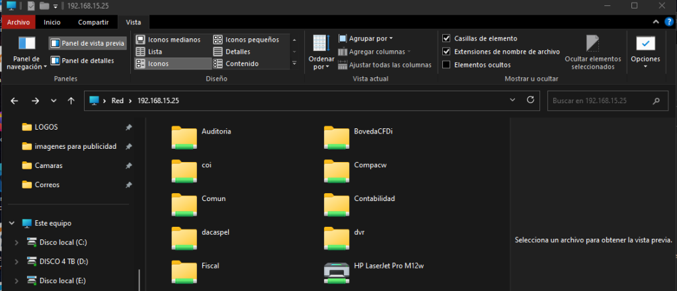Collapse Este equipo tree node
The width and height of the screenshot is (677, 291).
(12, 224)
